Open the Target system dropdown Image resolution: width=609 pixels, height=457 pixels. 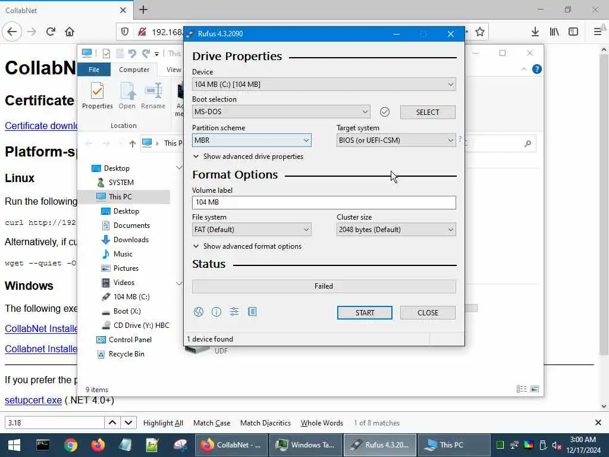coord(396,140)
